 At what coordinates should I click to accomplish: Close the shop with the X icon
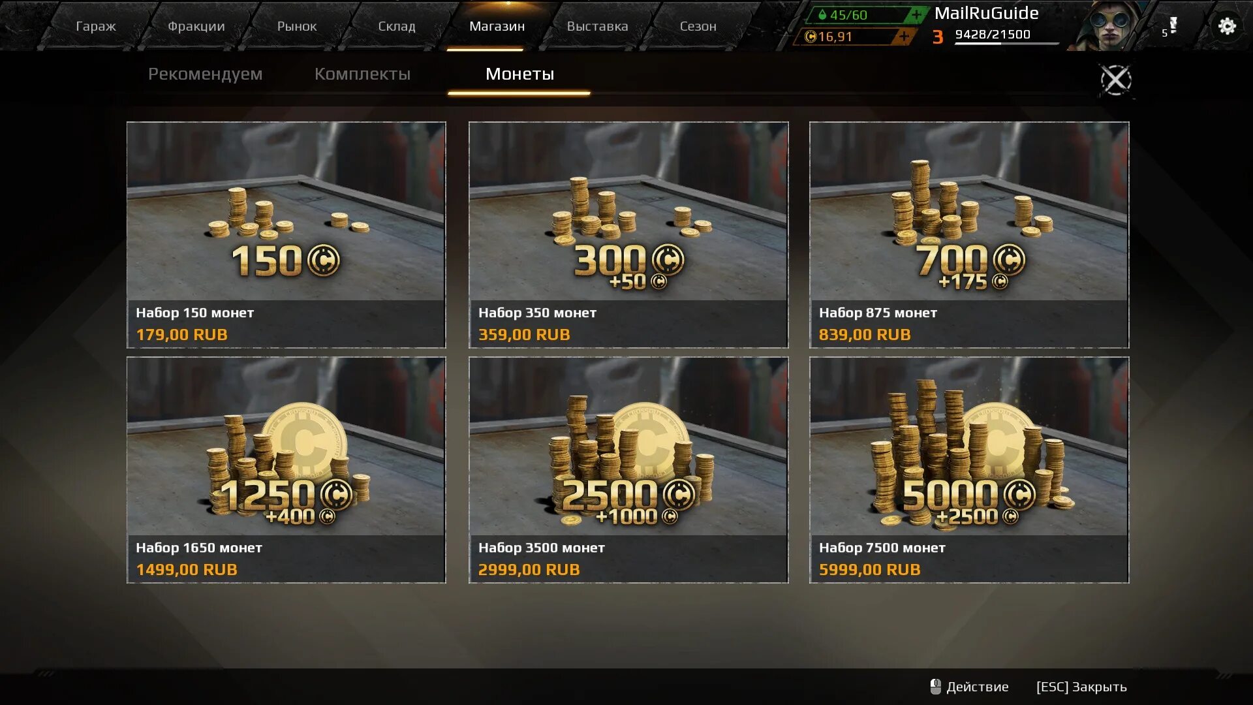coord(1116,80)
